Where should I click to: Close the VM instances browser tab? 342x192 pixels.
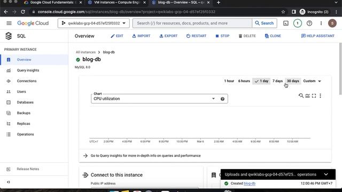pyautogui.click(x=144, y=2)
